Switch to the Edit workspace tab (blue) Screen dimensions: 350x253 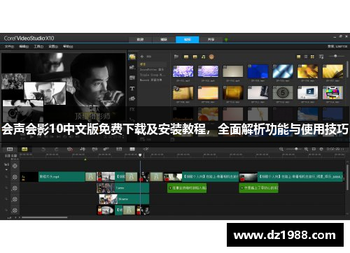[188, 39]
